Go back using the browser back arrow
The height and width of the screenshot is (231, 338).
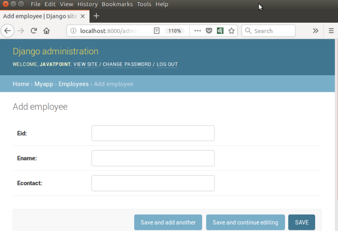tap(7, 31)
